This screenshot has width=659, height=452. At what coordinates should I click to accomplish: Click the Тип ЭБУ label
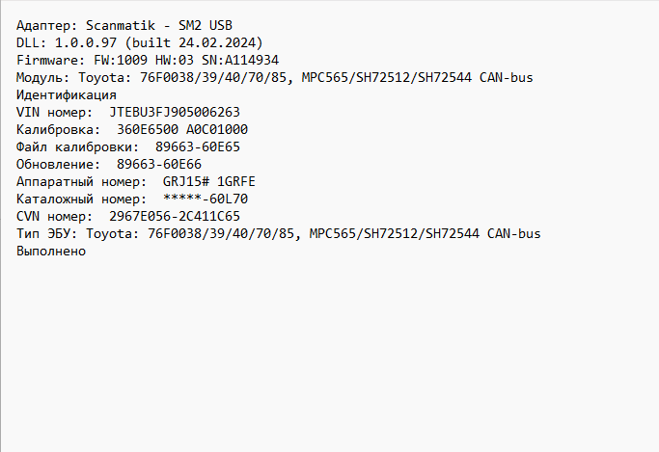click(x=47, y=233)
